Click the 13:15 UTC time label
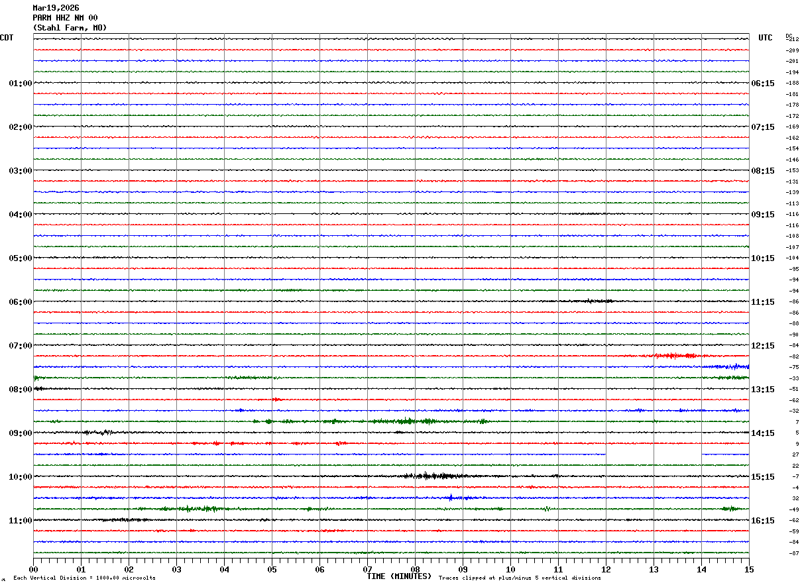802x587 pixels. coord(763,390)
